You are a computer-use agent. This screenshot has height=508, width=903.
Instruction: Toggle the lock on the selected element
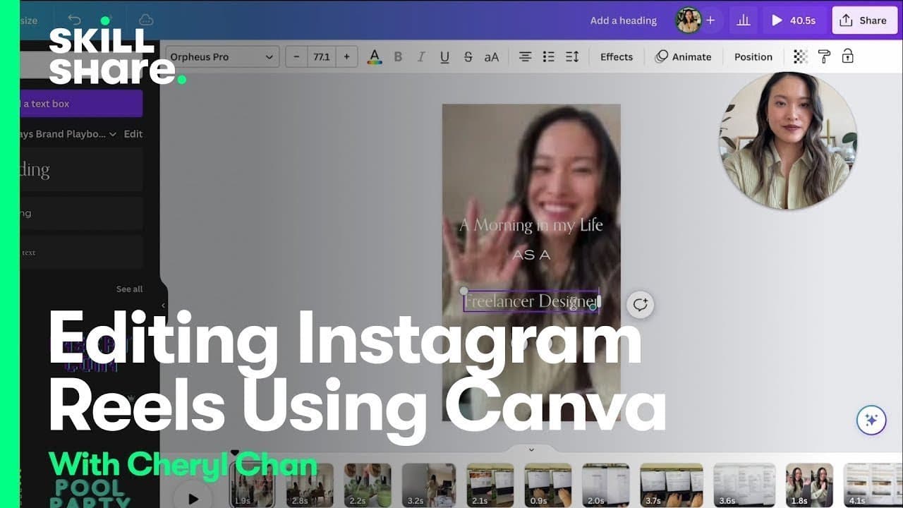pyautogui.click(x=847, y=57)
